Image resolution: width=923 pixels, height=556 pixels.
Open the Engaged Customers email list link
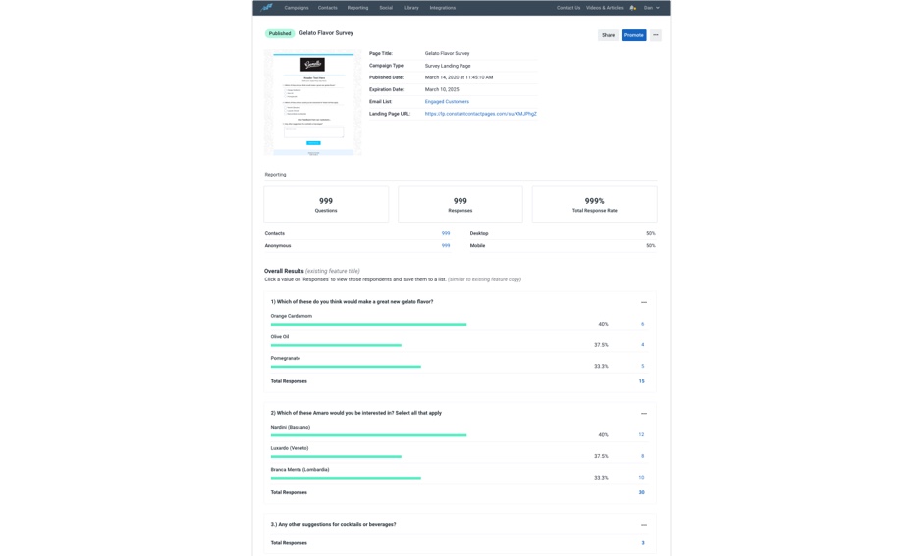(x=447, y=102)
